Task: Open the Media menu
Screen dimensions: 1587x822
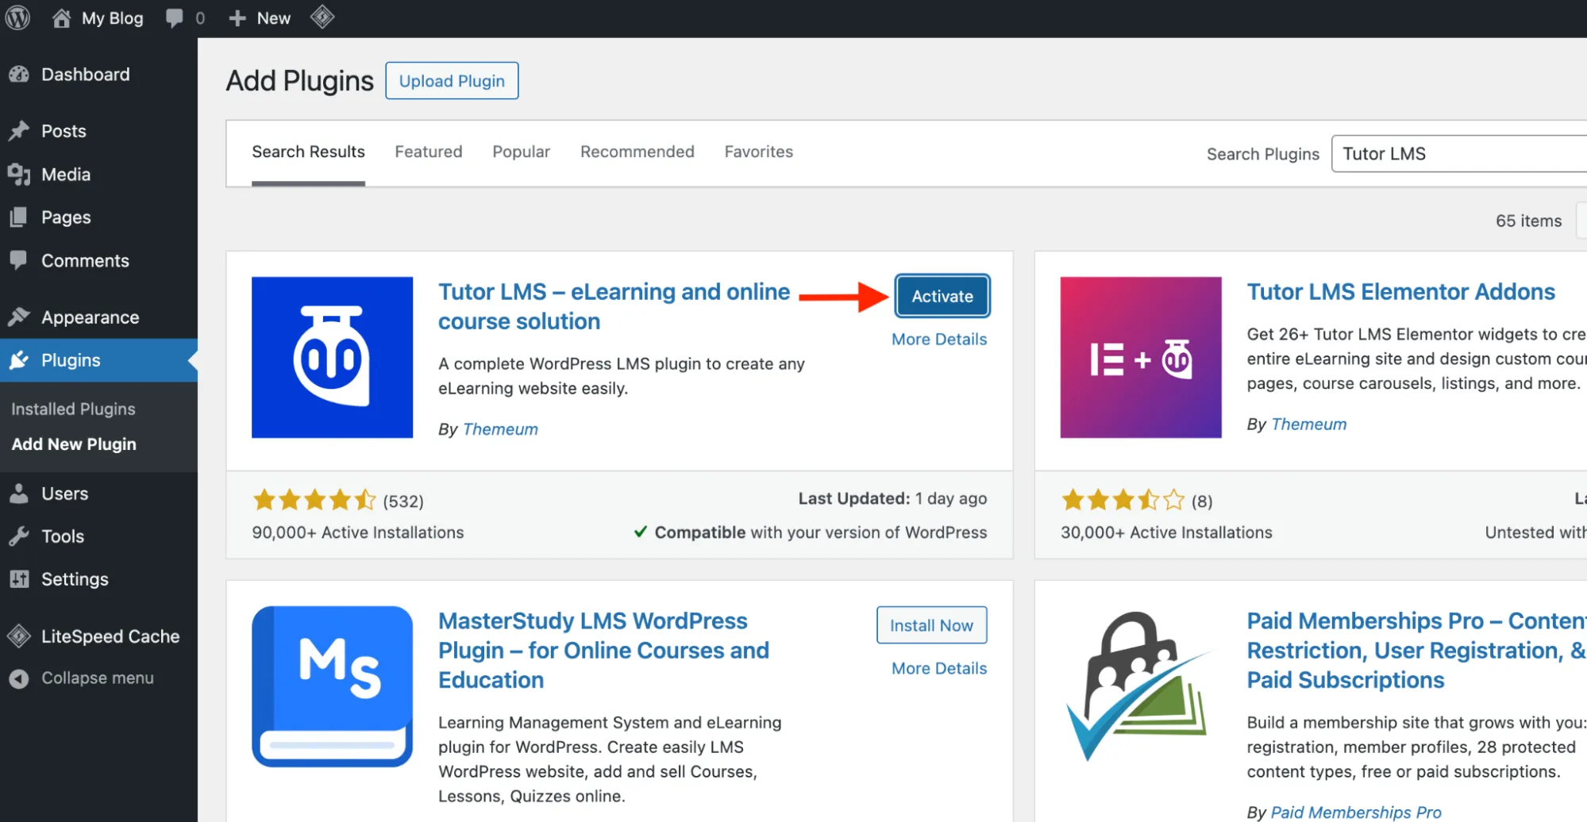Action: click(x=66, y=174)
